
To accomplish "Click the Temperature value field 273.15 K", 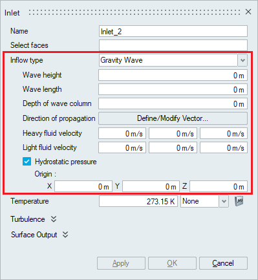I will tap(138, 201).
